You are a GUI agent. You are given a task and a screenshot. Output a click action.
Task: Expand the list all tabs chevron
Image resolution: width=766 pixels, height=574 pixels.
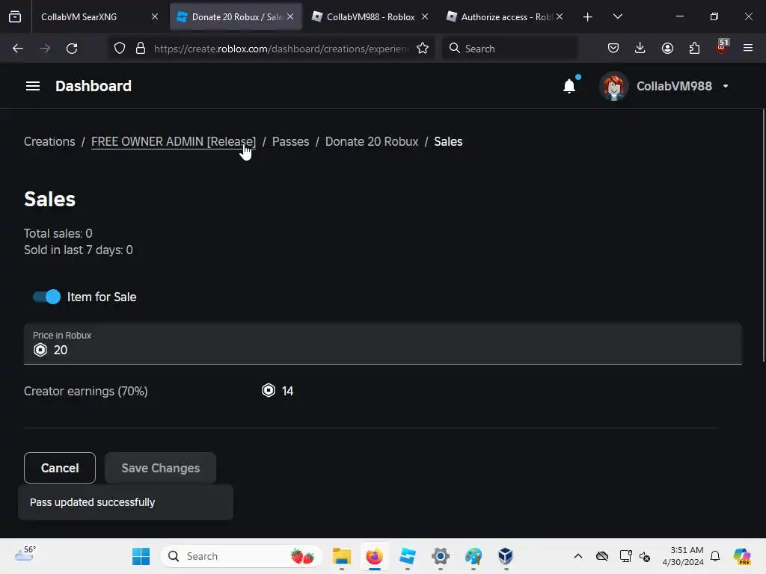[617, 16]
